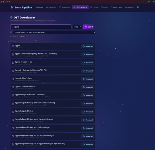Download the plain Spyro Reignited Trilogy entry
This screenshot has height=150, width=155.
(88, 112)
